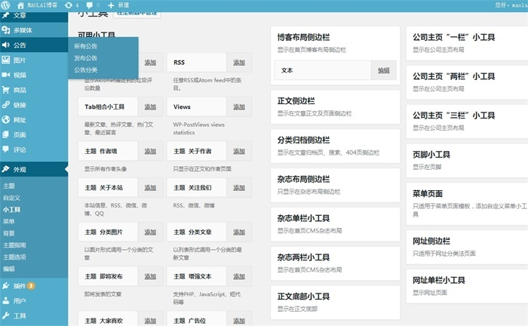Select 所有公告 from the flyout submenu

tap(85, 46)
